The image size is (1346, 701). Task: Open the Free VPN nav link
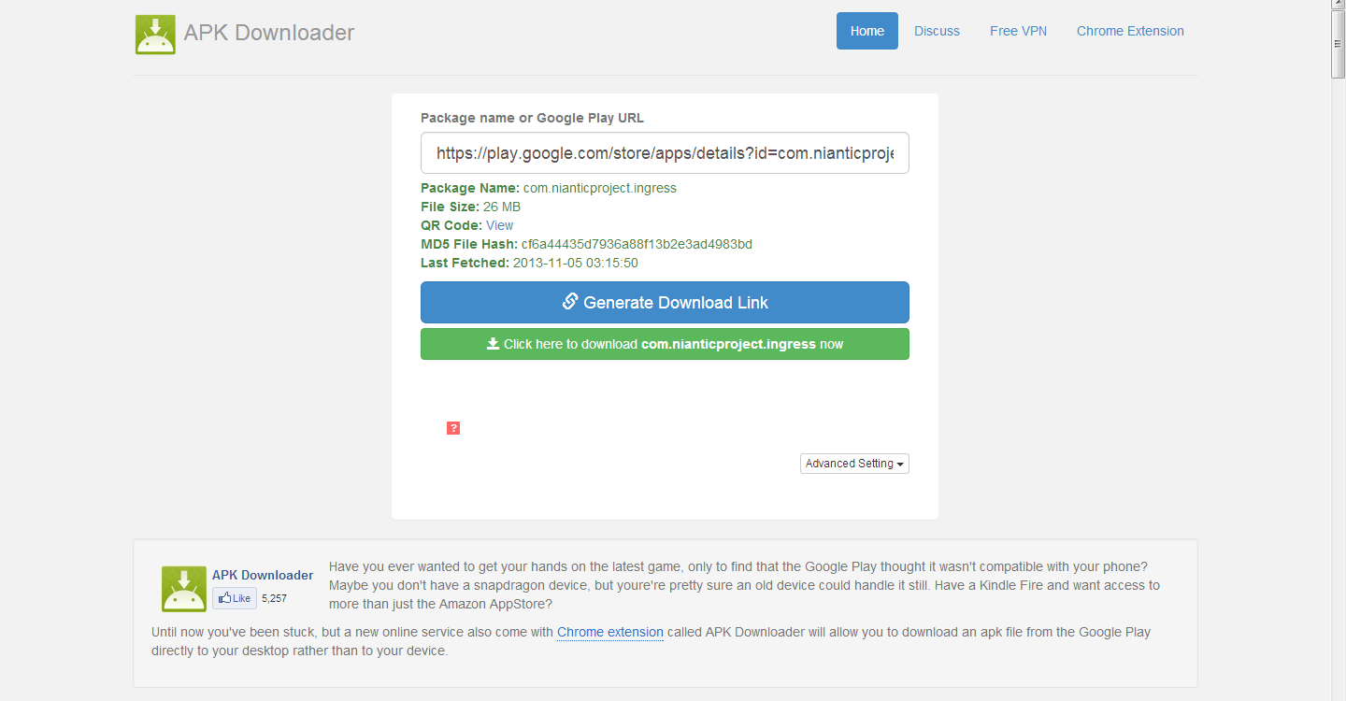pos(1018,31)
